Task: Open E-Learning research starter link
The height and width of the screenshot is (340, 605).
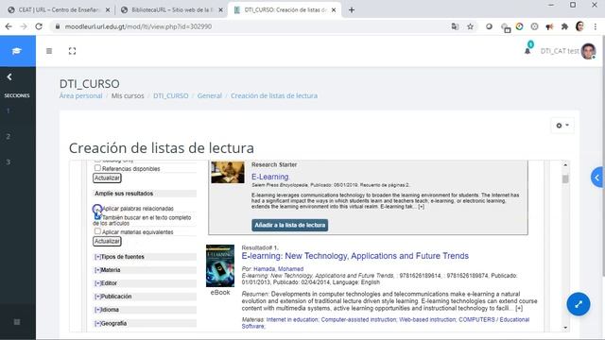Action: click(x=270, y=177)
